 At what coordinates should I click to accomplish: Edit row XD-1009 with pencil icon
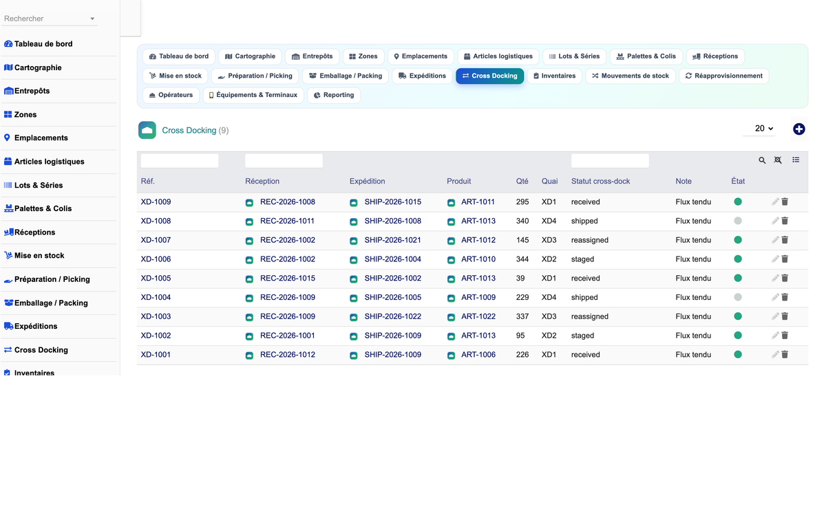point(775,202)
